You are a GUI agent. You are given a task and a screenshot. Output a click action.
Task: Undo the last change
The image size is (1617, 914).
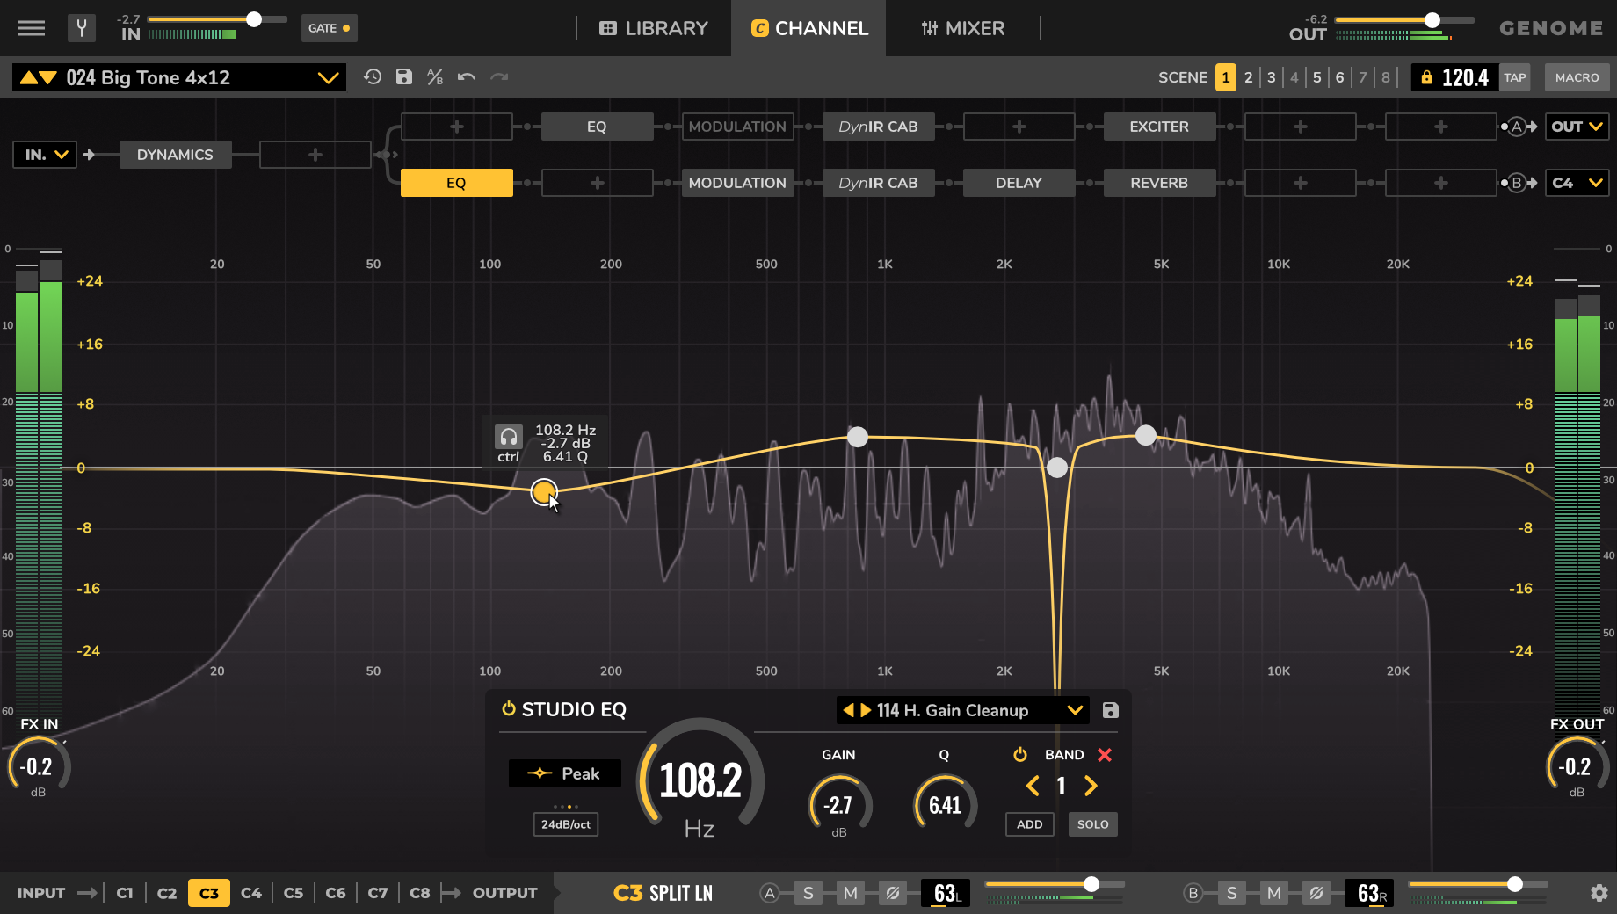pos(466,77)
